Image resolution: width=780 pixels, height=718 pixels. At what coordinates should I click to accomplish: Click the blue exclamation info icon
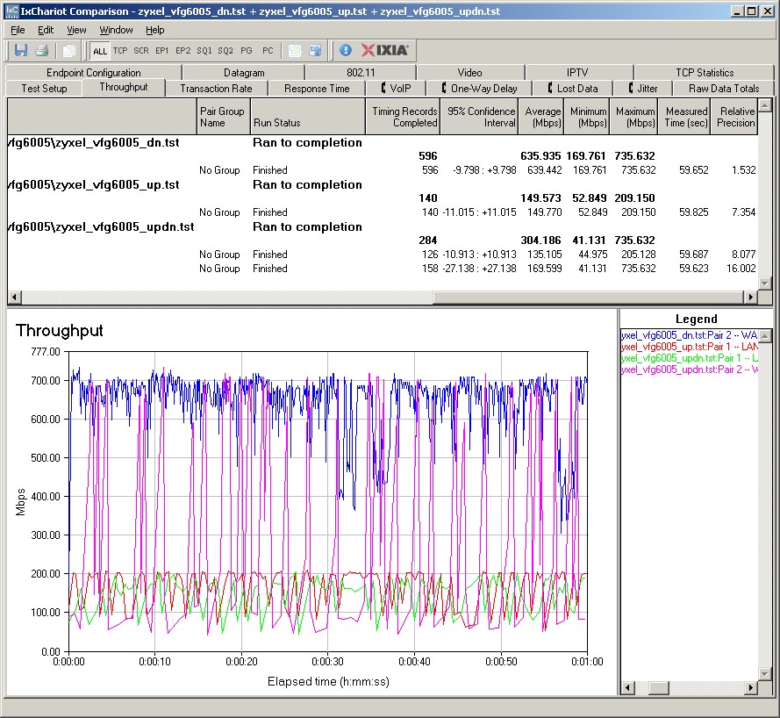click(x=345, y=50)
